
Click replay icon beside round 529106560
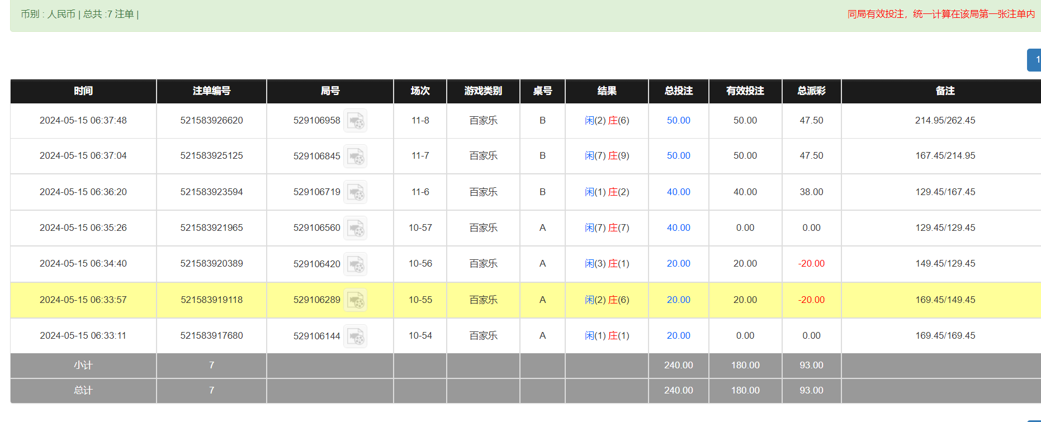coord(355,228)
